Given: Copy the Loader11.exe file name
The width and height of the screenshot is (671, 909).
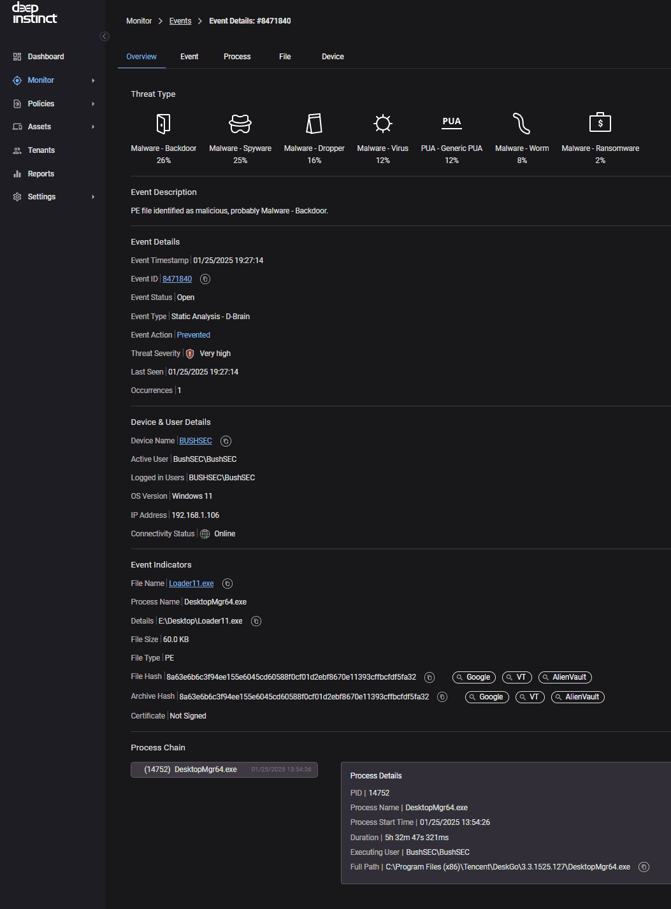Looking at the screenshot, I should pos(227,583).
